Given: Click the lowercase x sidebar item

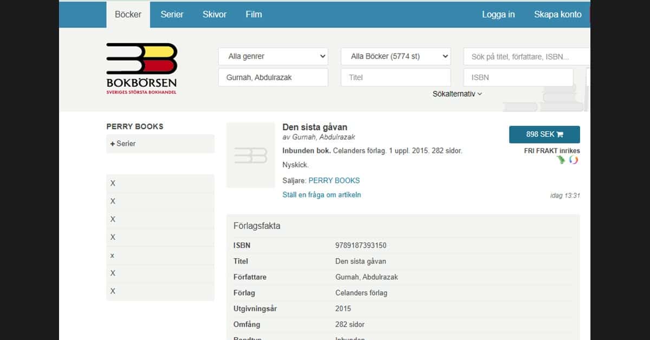Looking at the screenshot, I should (160, 256).
